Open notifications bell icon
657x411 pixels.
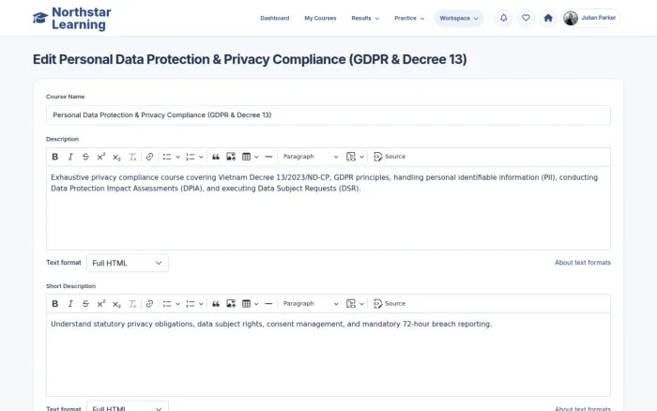click(x=504, y=18)
